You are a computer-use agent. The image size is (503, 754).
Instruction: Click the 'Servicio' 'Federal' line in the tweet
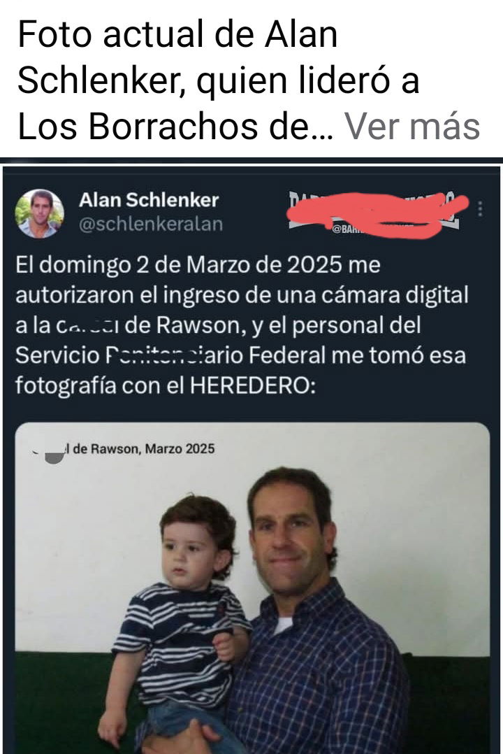pos(241,356)
